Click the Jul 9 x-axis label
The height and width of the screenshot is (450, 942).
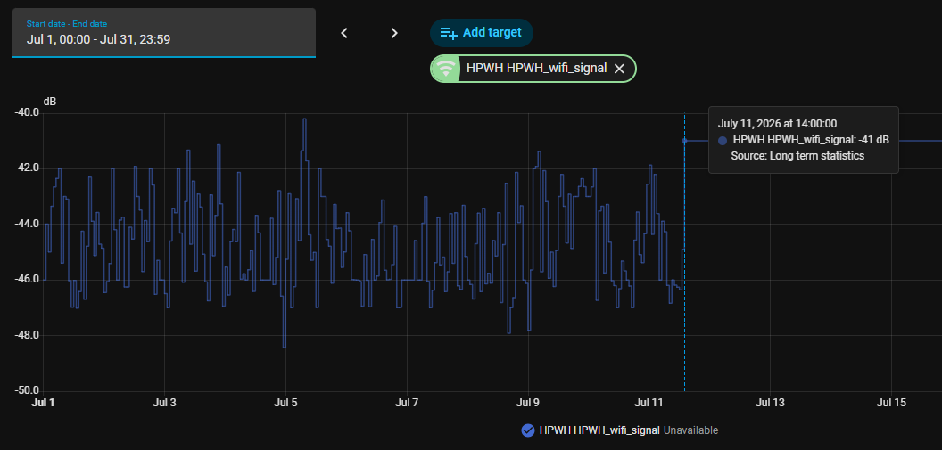point(528,403)
